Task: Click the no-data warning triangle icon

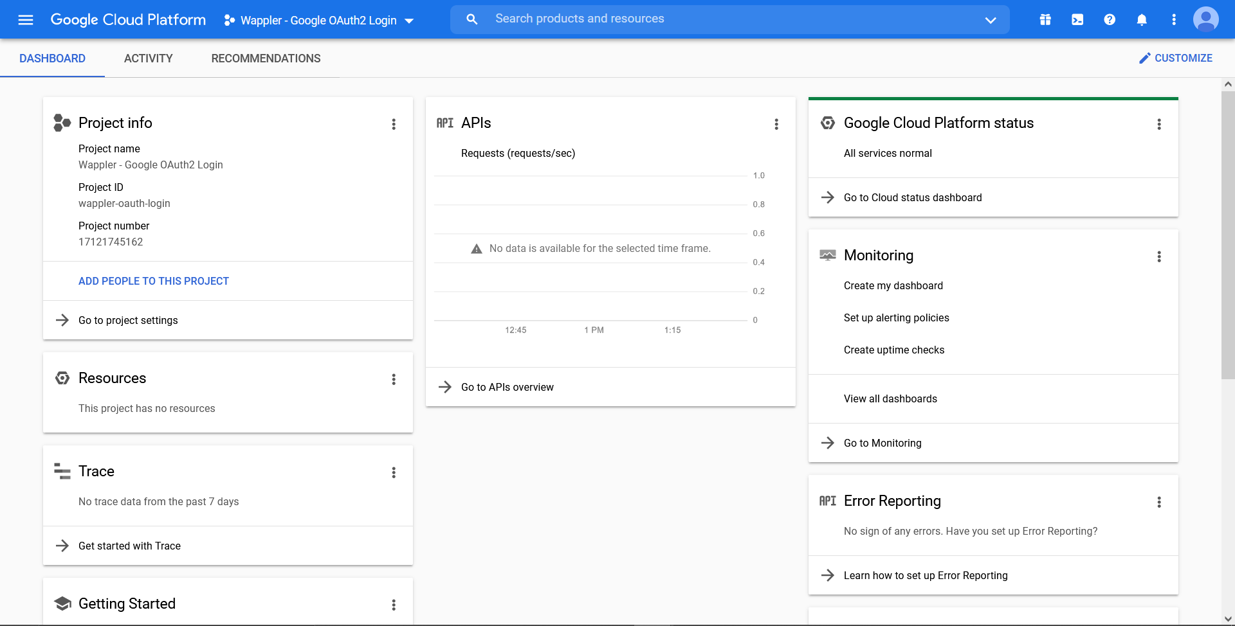Action: click(x=477, y=249)
